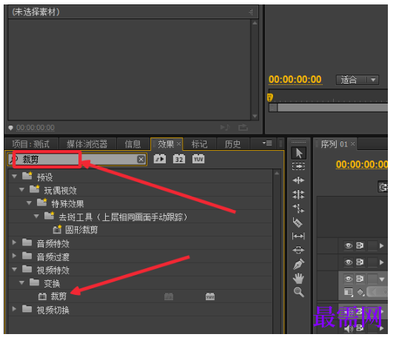The height and width of the screenshot is (340, 396).
Task: Click the source monitor export frame icon
Action: tap(244, 127)
